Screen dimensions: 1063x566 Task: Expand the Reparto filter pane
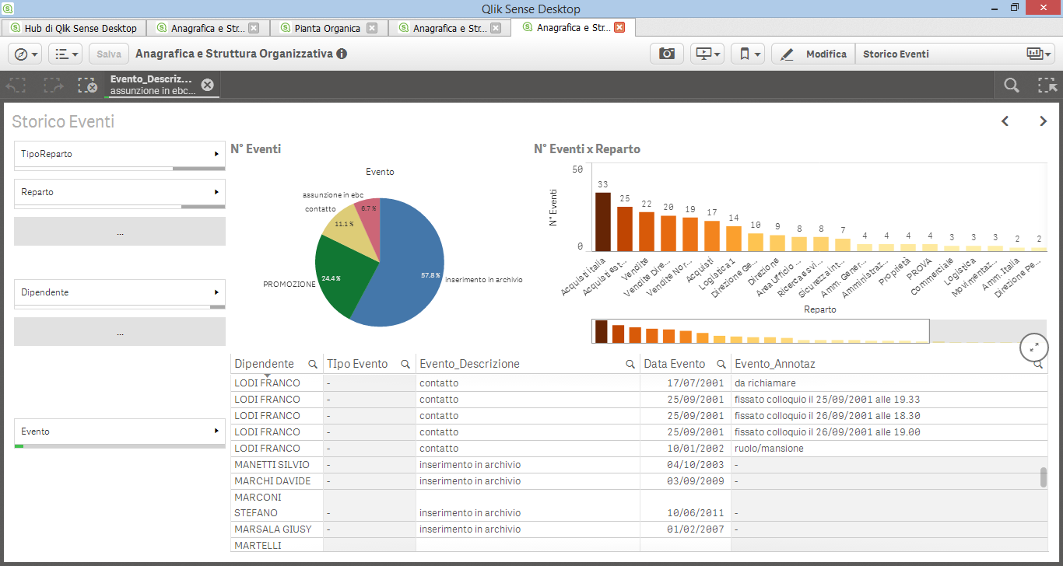coord(120,192)
